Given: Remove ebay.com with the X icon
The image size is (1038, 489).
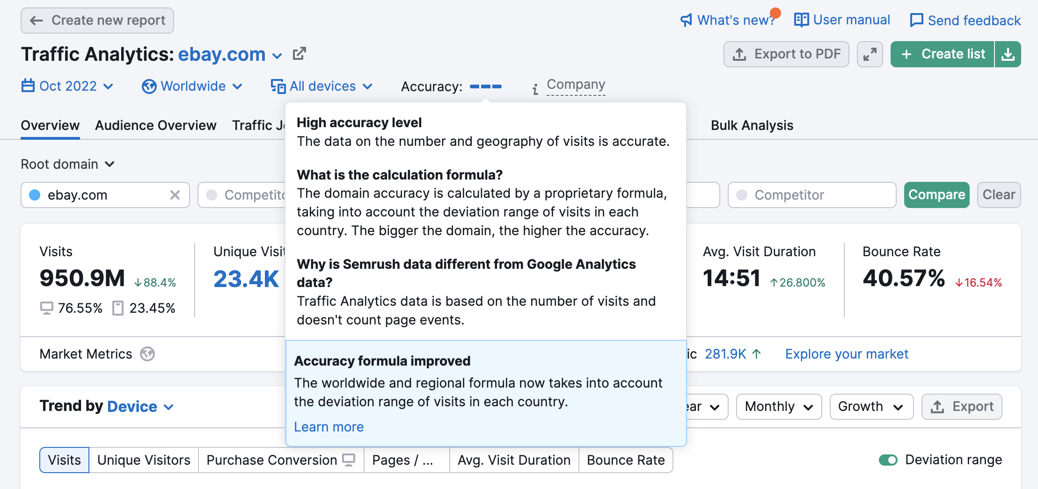Looking at the screenshot, I should 175,195.
